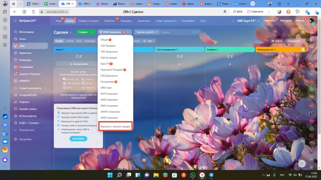Clear the deal filter with X icon
This screenshot has height=180, width=321.
197,32
